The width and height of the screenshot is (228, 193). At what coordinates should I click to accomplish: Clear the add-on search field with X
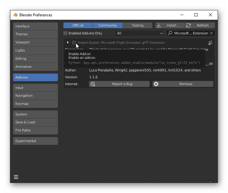tap(211, 33)
